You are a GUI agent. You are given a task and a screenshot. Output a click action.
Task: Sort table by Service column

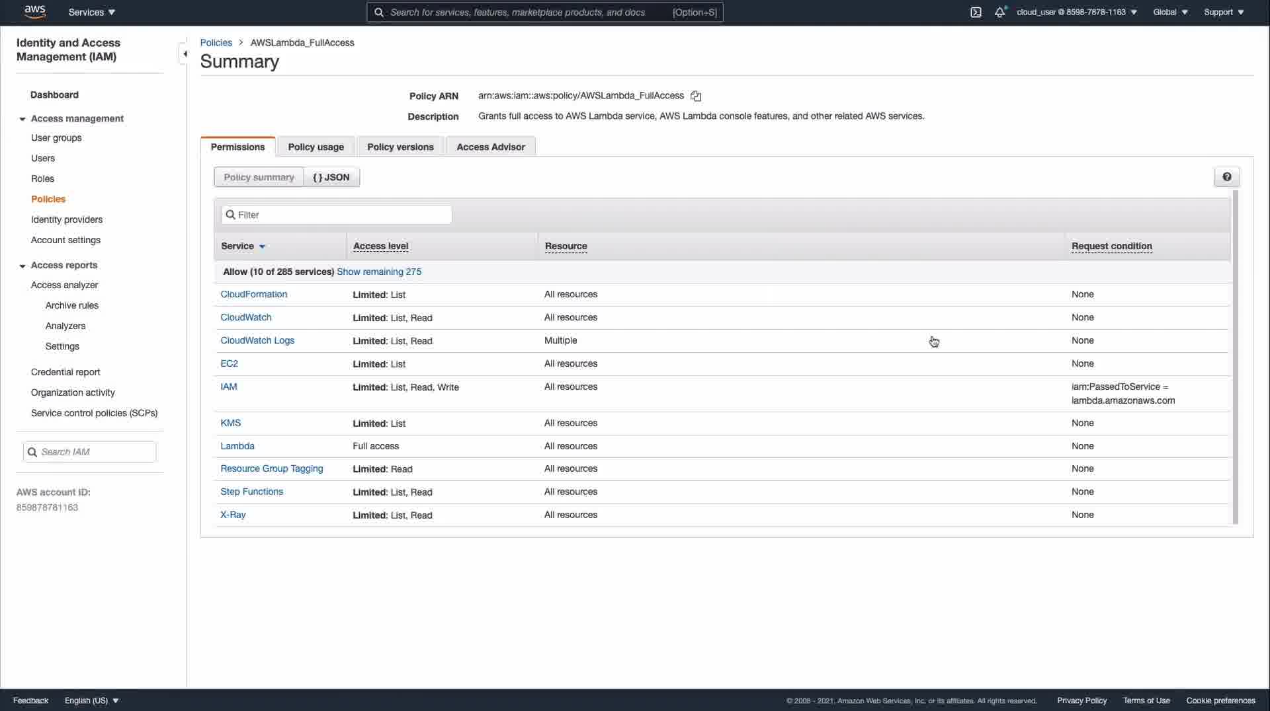click(x=243, y=246)
